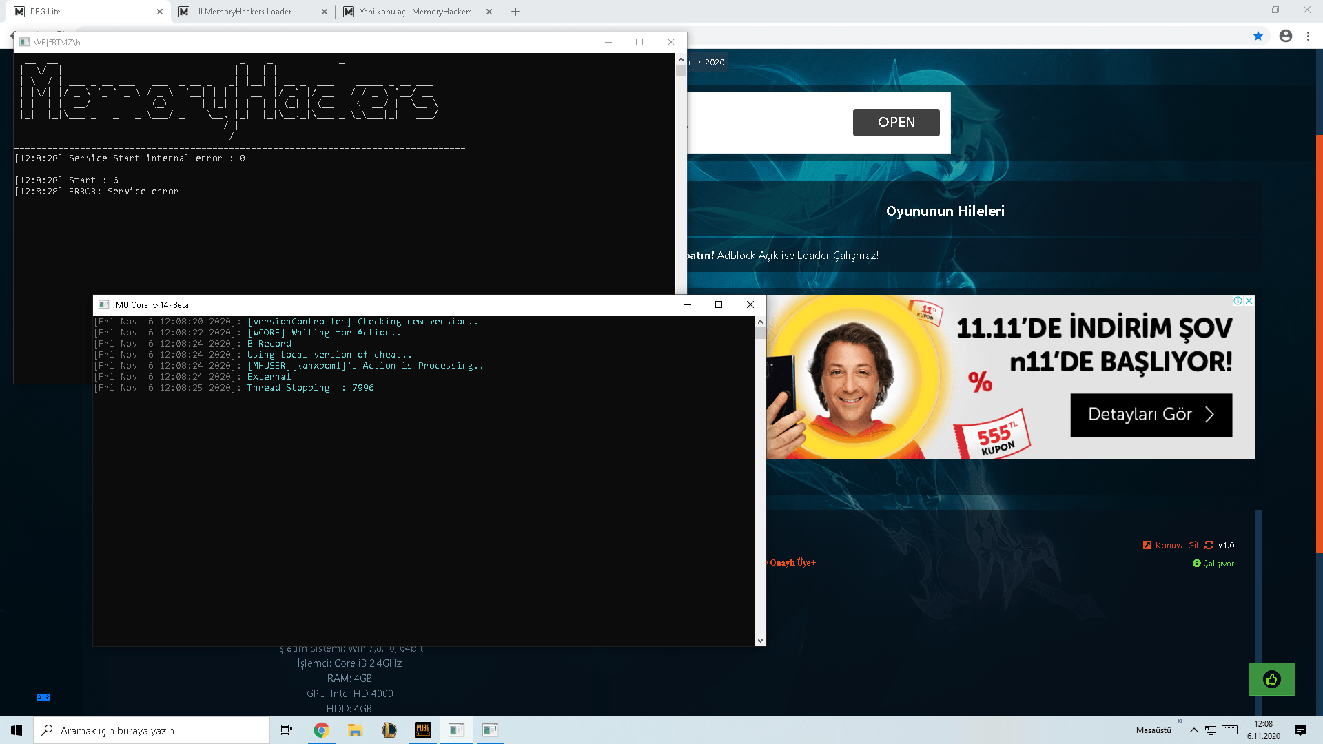1323x744 pixels.
Task: Open the League of Legends taskbar icon
Action: tap(389, 730)
